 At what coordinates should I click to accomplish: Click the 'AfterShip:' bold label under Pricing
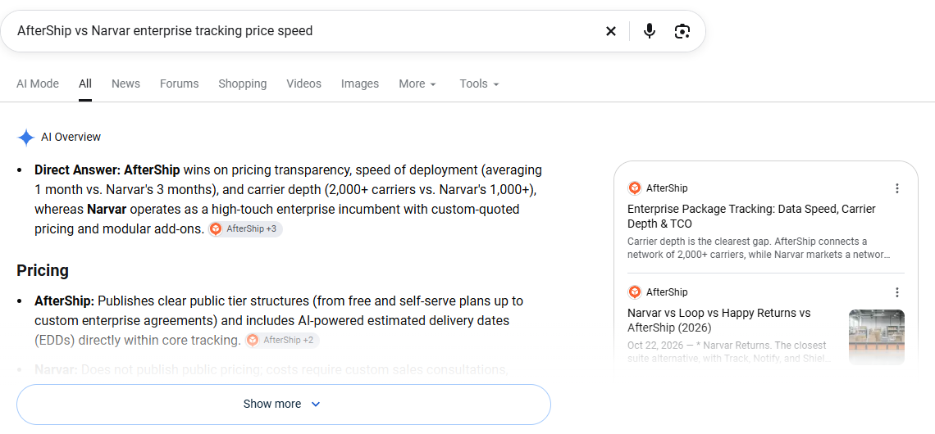click(x=65, y=301)
